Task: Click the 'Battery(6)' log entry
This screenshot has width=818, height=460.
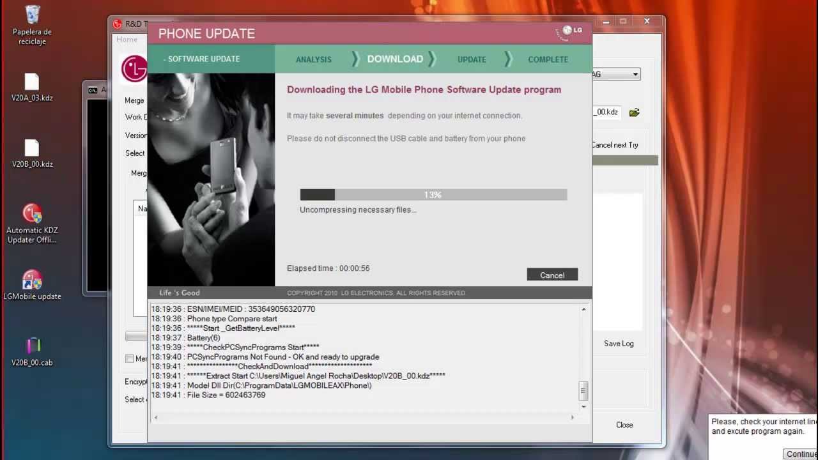Action: (185, 338)
